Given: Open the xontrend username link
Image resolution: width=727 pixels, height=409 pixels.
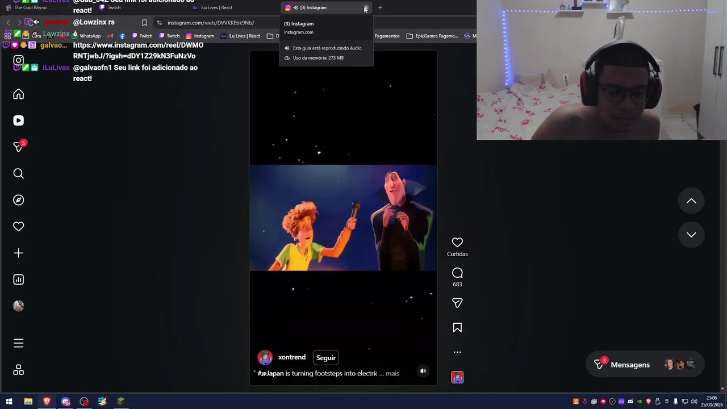Looking at the screenshot, I should click(x=292, y=357).
